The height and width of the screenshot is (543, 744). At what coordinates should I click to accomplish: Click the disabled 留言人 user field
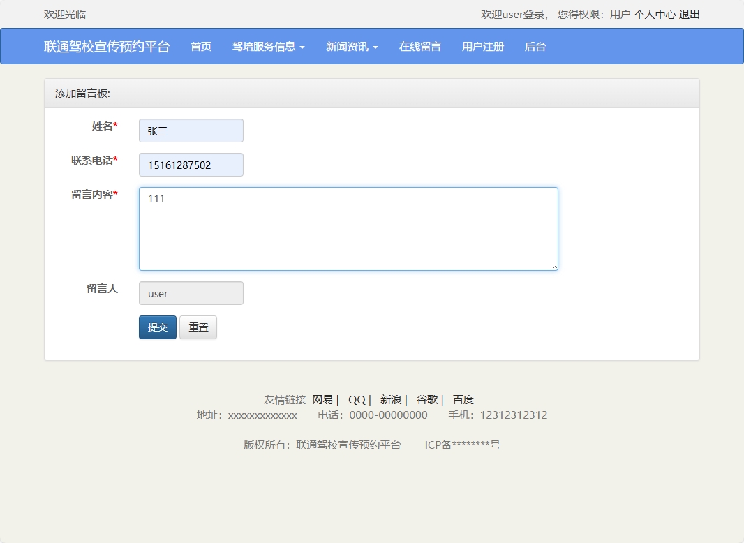(191, 293)
